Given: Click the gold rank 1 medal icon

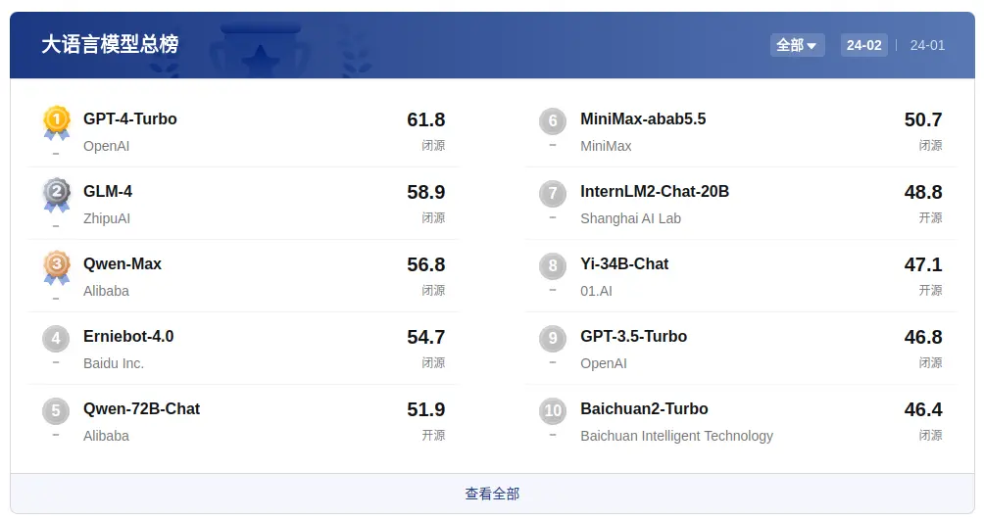Looking at the screenshot, I should [57, 122].
